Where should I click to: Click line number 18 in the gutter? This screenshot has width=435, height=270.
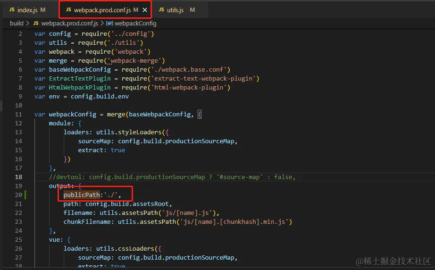[18, 177]
